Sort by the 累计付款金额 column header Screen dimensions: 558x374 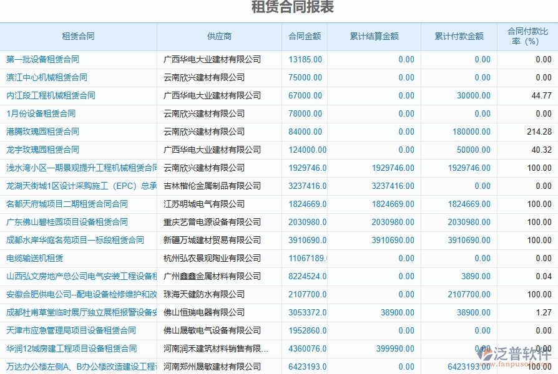(x=459, y=36)
